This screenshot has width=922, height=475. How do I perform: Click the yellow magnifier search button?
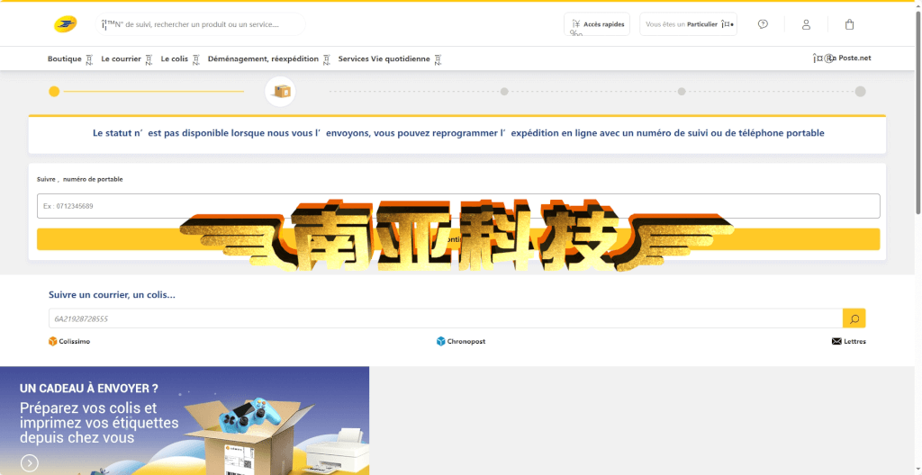click(854, 318)
